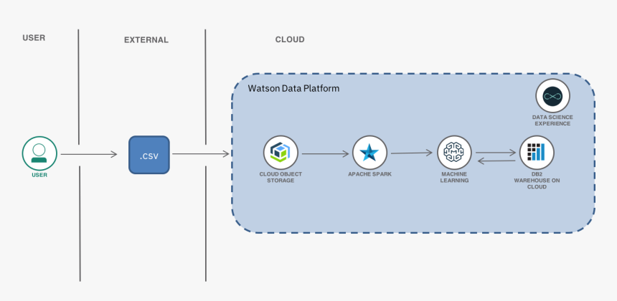This screenshot has height=301, width=617.
Task: Click the green USER label under avatar
Action: tap(39, 176)
